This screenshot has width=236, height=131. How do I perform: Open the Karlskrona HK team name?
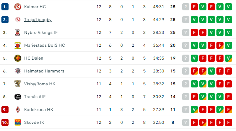coord(38,110)
